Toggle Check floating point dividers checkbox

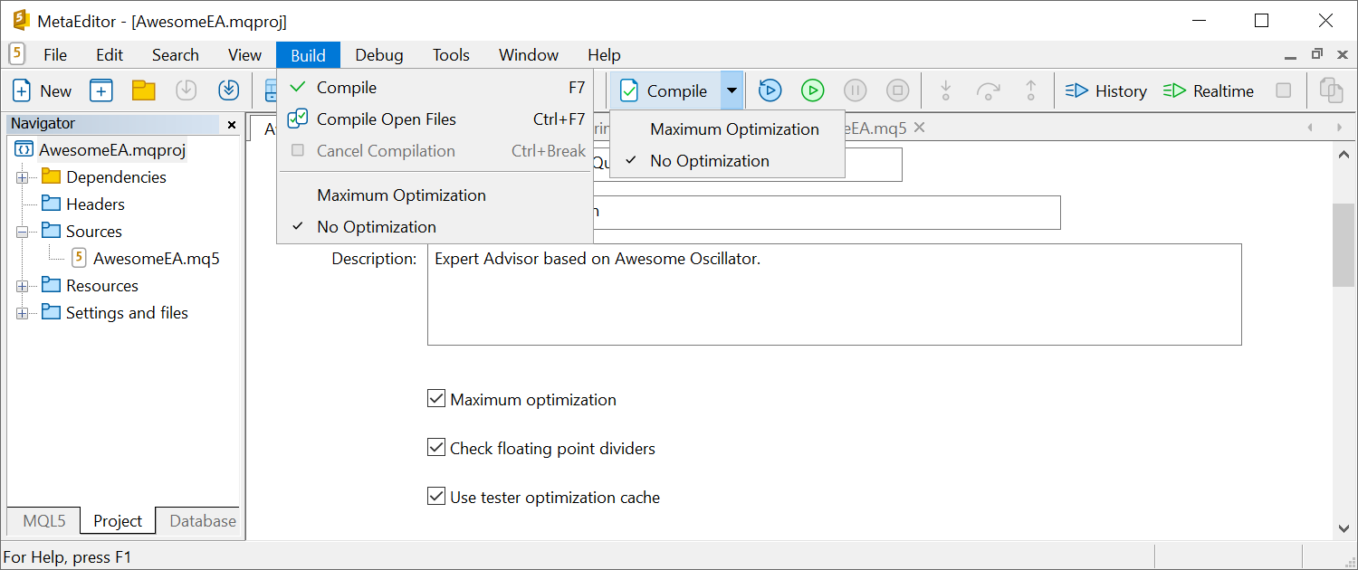436,448
